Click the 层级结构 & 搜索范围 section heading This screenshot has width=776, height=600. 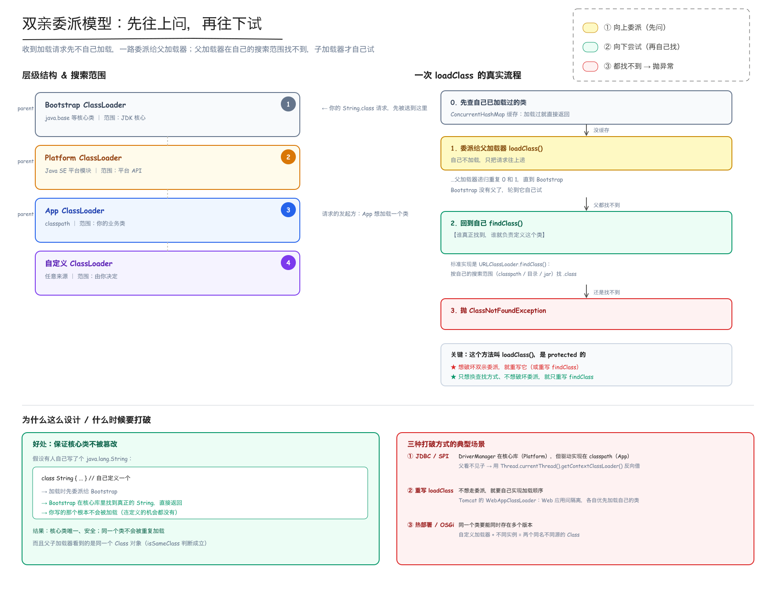[64, 75]
